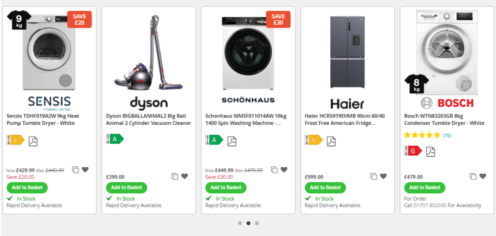
Task: Select the middle carousel page dot
Action: click(248, 223)
